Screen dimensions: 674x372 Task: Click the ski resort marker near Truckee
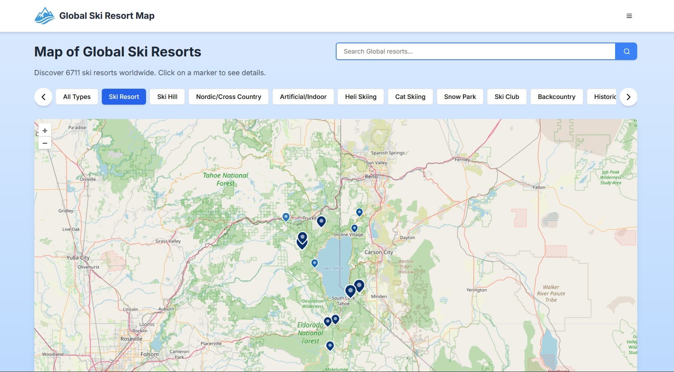pyautogui.click(x=321, y=221)
